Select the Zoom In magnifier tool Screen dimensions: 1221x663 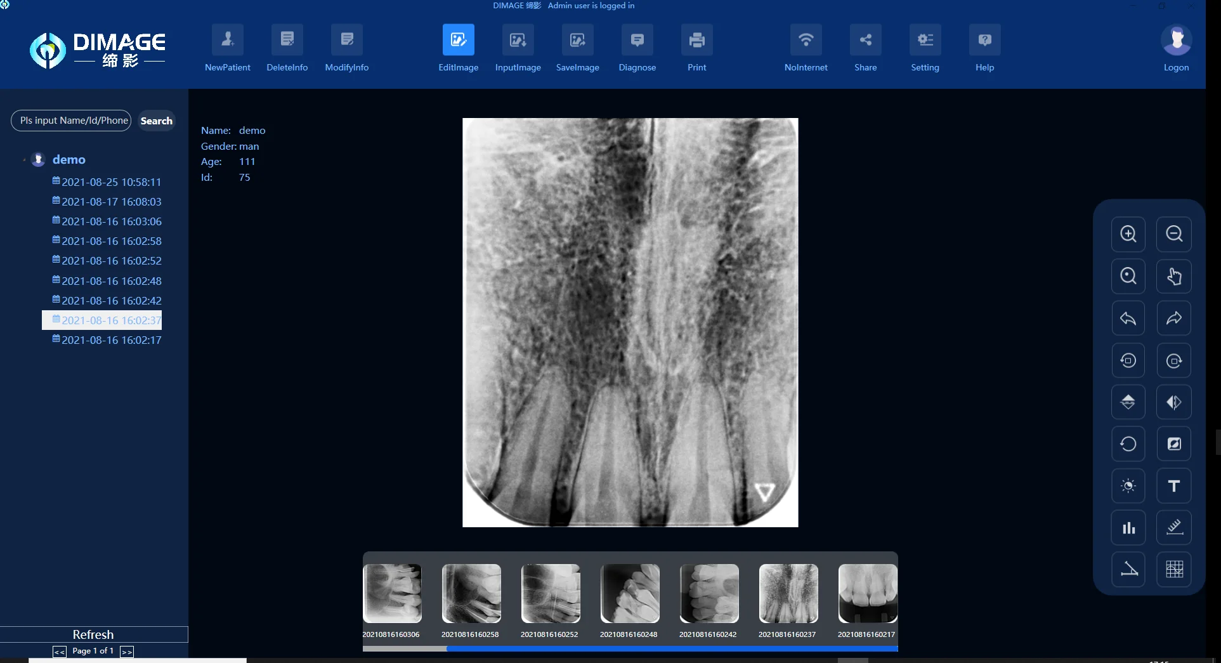pos(1128,233)
